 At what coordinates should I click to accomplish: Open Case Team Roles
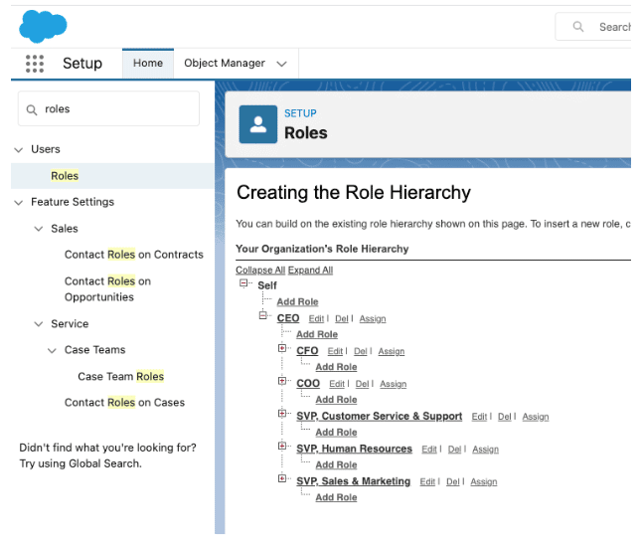[x=121, y=377]
